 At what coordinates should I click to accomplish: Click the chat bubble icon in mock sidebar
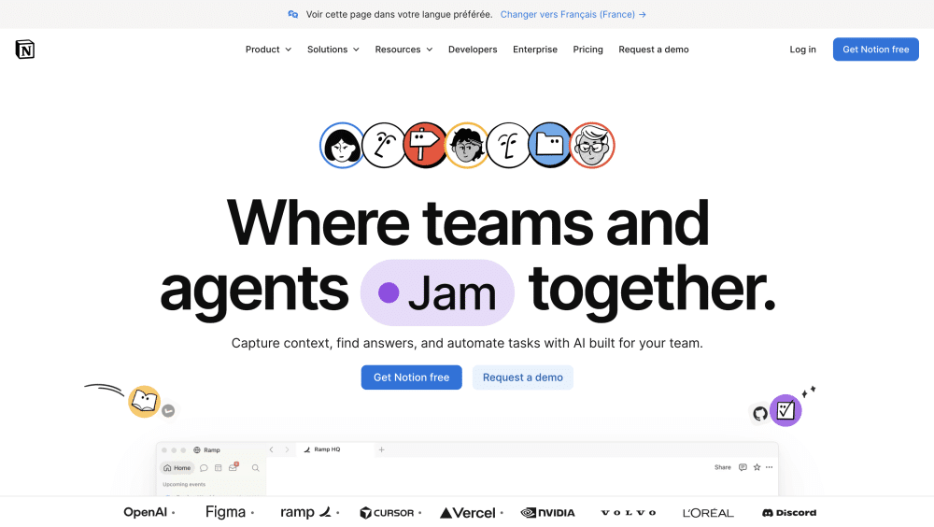pyautogui.click(x=204, y=468)
